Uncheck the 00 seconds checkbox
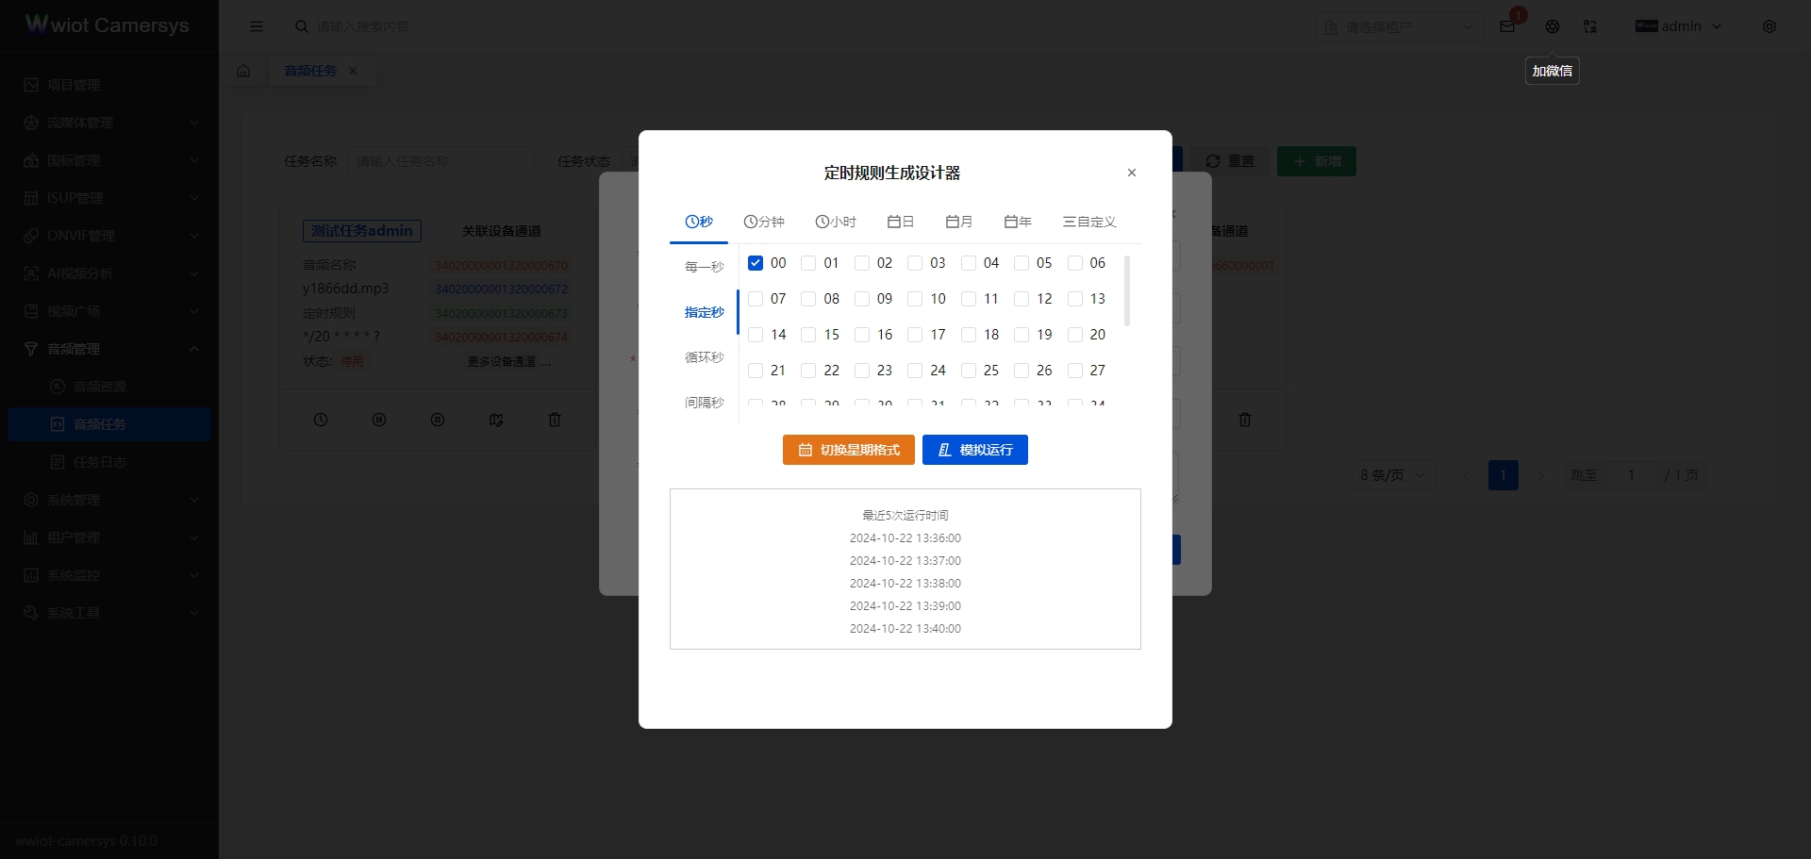 [x=756, y=262]
